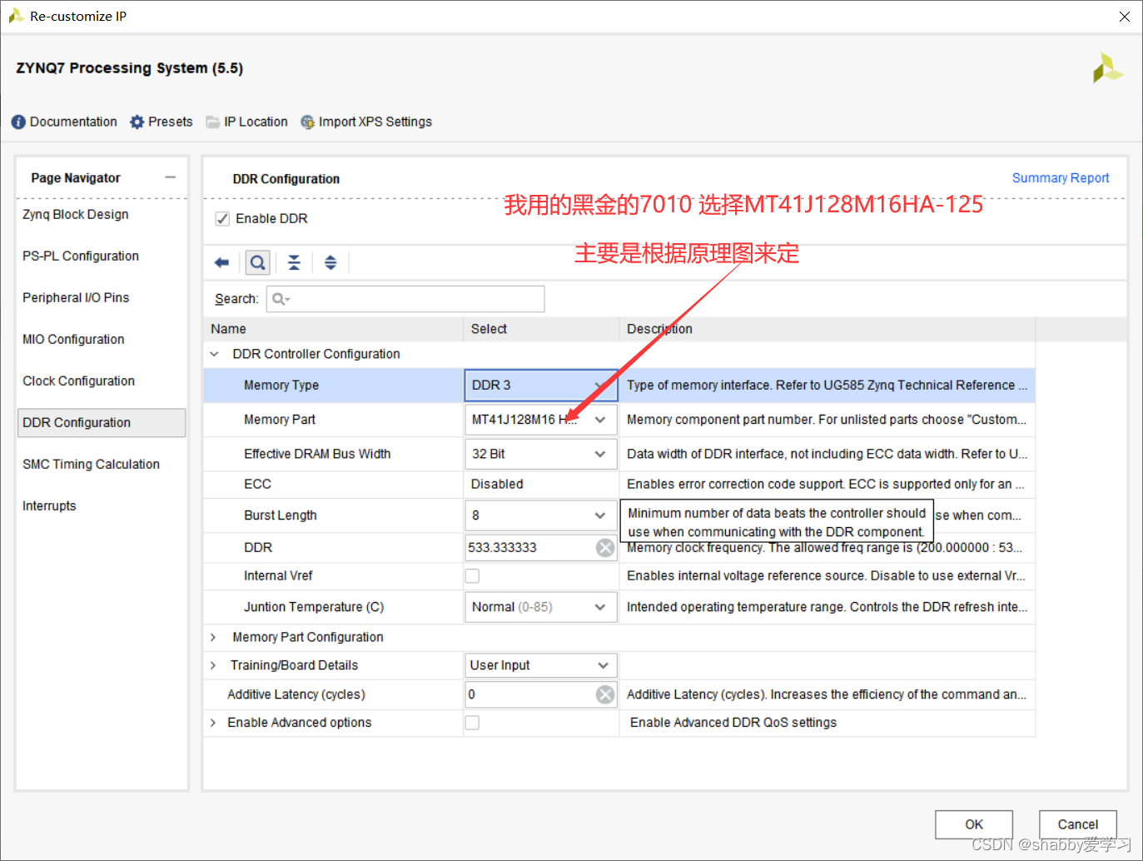Open the Juntion Temperature dropdown
The height and width of the screenshot is (861, 1143).
click(541, 607)
